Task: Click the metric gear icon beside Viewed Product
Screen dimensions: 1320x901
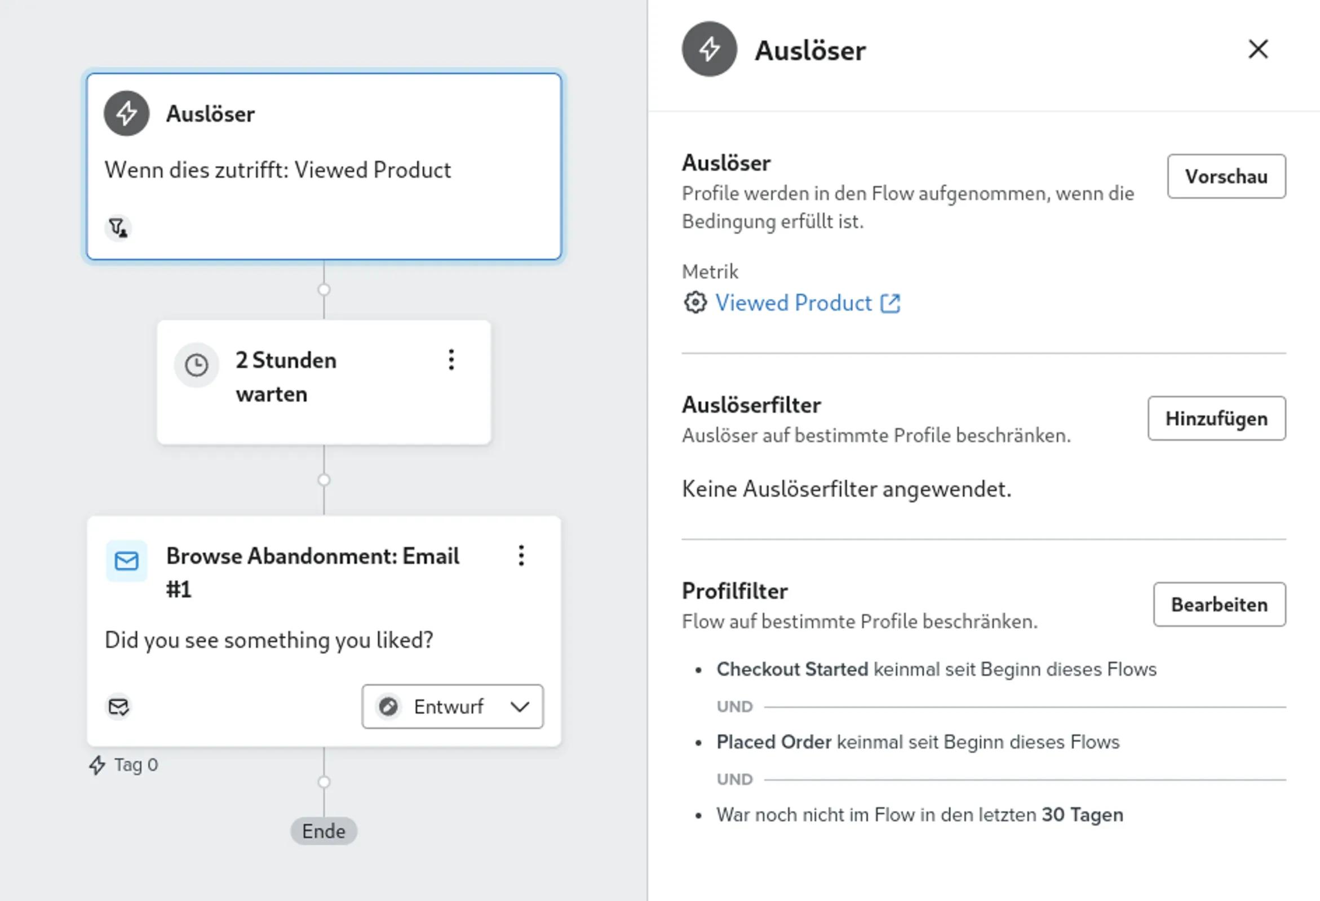Action: pos(695,302)
